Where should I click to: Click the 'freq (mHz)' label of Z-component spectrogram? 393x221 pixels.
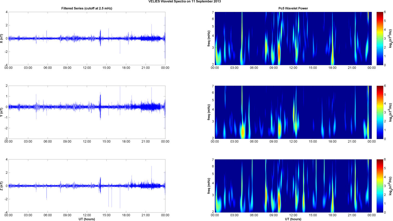pyautogui.click(x=209, y=186)
